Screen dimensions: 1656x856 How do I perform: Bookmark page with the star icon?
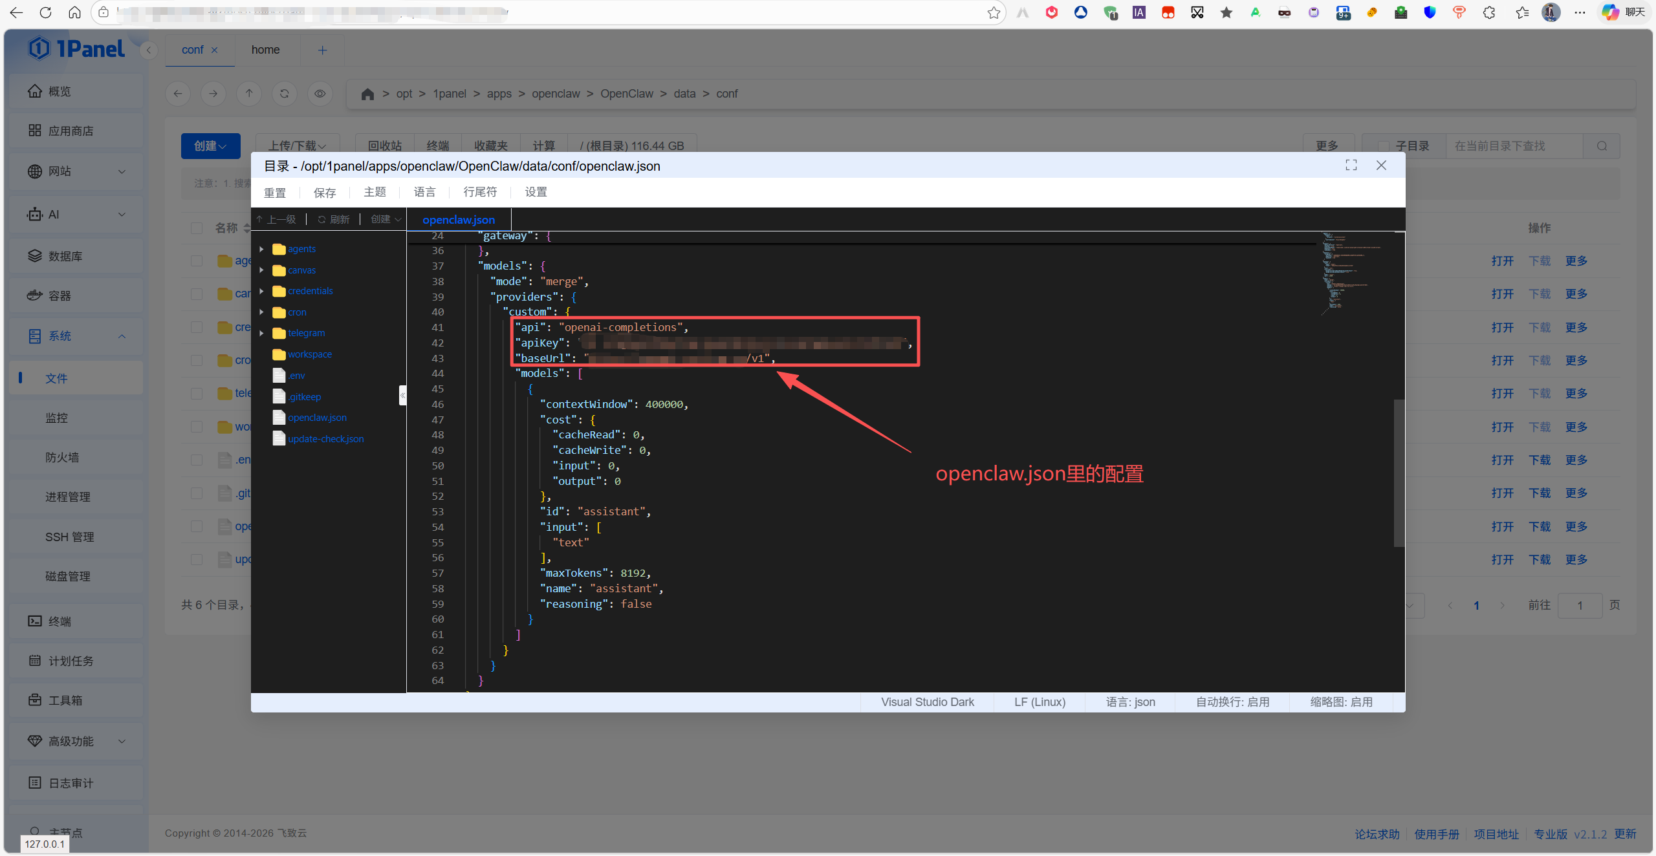(x=994, y=13)
